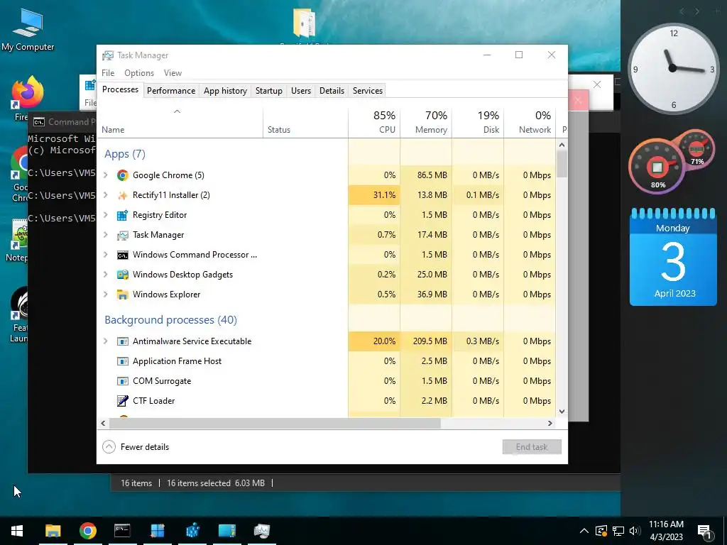Click the Rectify11 Installer sparkle icon
The image size is (727, 545).
tap(122, 195)
